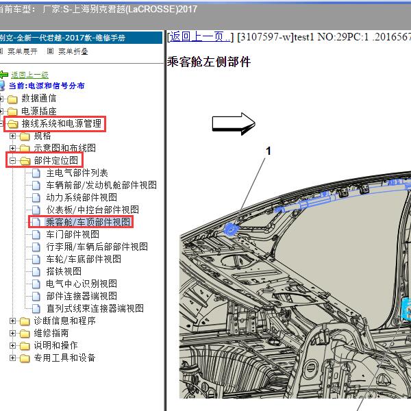The height and width of the screenshot is (411, 411).
Task: Open 电气中心识别视图
Action: tap(82, 284)
